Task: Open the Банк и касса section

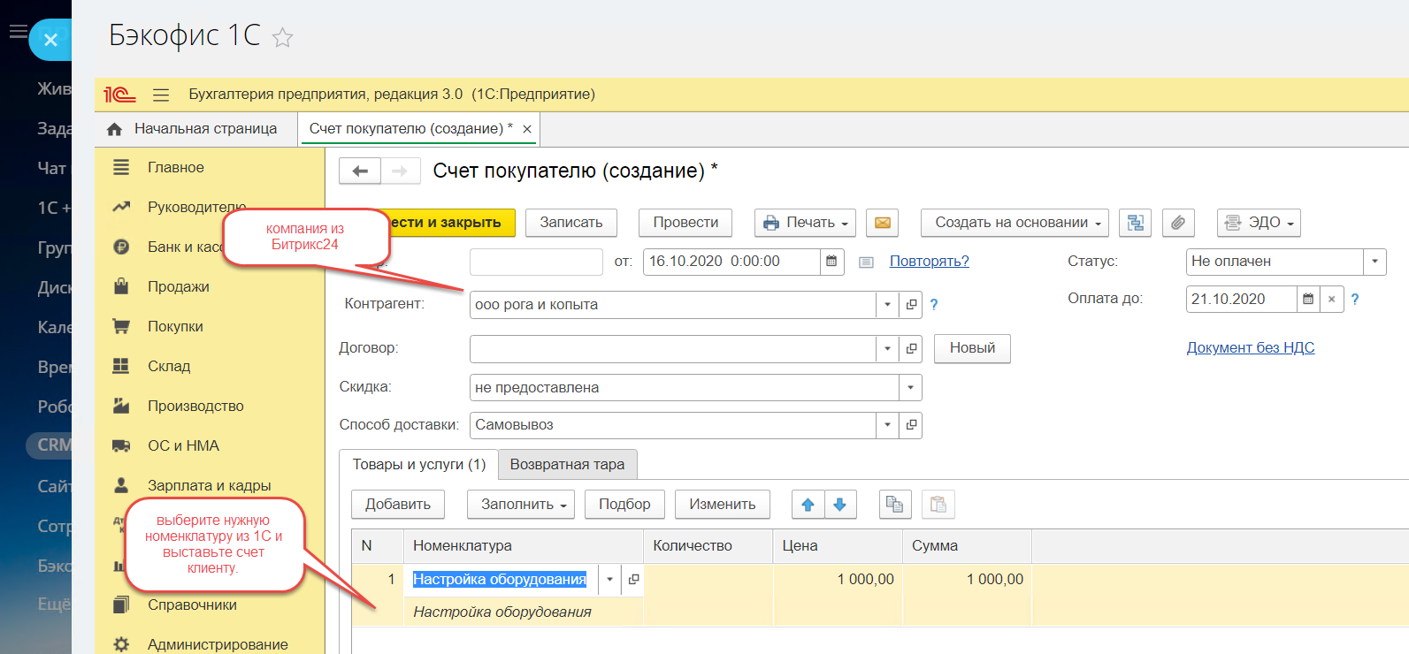Action: [x=185, y=247]
